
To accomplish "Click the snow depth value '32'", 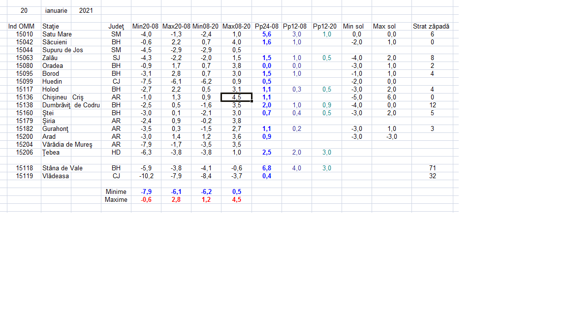I will (x=432, y=176).
